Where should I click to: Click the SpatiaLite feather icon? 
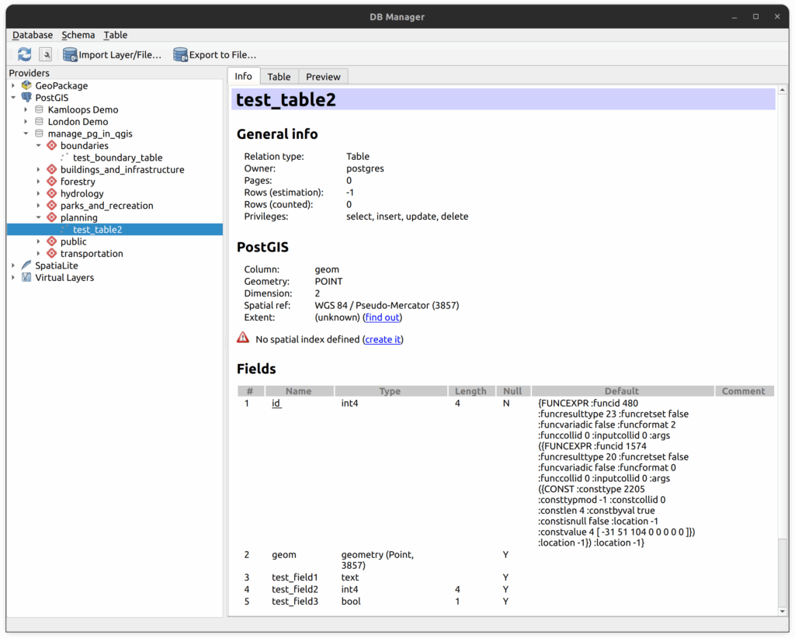27,265
